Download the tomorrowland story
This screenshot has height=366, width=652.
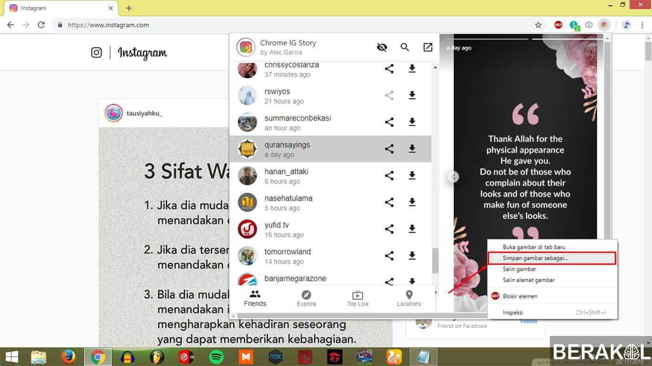point(412,256)
